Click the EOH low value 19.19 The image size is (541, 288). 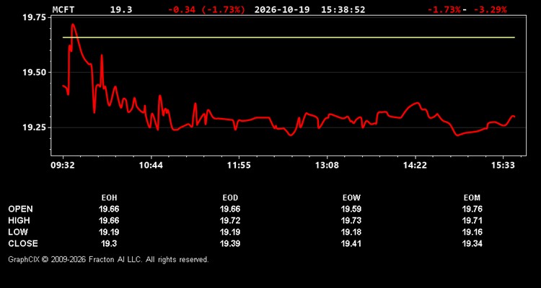click(109, 232)
